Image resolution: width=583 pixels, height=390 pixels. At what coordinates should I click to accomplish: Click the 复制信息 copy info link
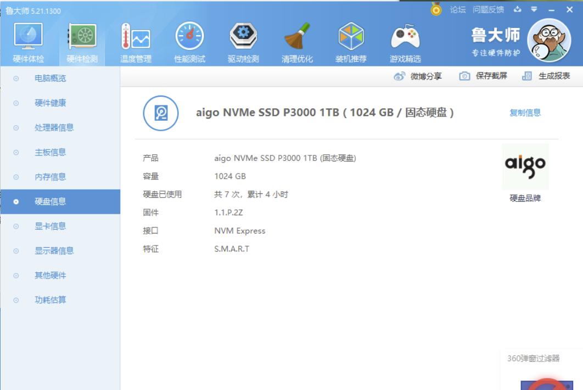pyautogui.click(x=525, y=112)
